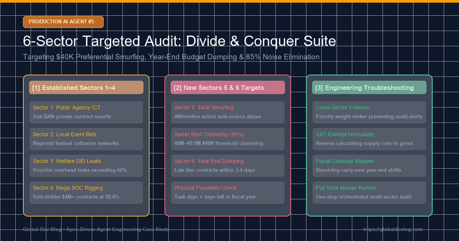
Task: Click 'One-stop orchestrated multi-sector audit' text
Action: click(364, 197)
